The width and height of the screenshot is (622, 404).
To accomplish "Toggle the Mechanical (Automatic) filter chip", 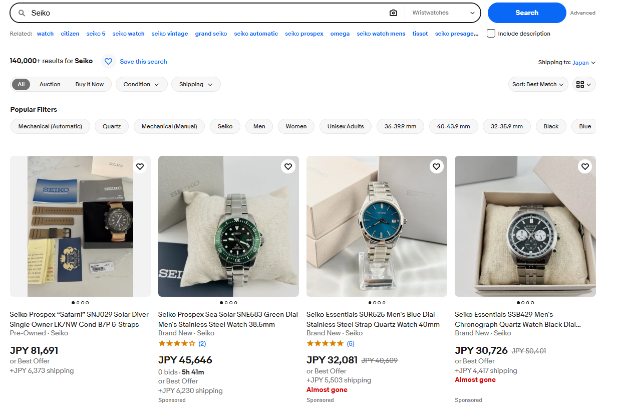I will [x=50, y=126].
